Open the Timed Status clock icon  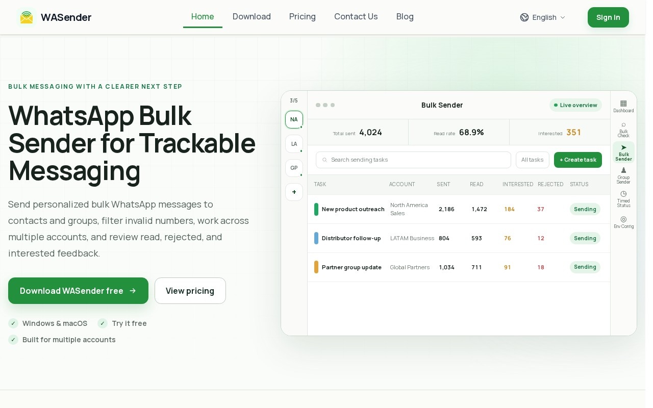623,194
